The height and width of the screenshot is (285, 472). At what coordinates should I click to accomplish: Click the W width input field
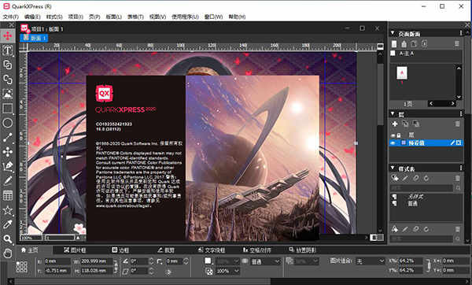click(97, 261)
